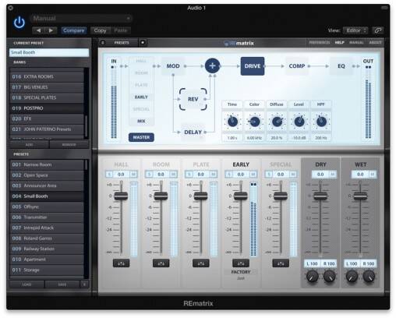Viewport: 396px width, 318px height.
Task: Open impulse selector under EARLY fader
Action: pyautogui.click(x=241, y=263)
